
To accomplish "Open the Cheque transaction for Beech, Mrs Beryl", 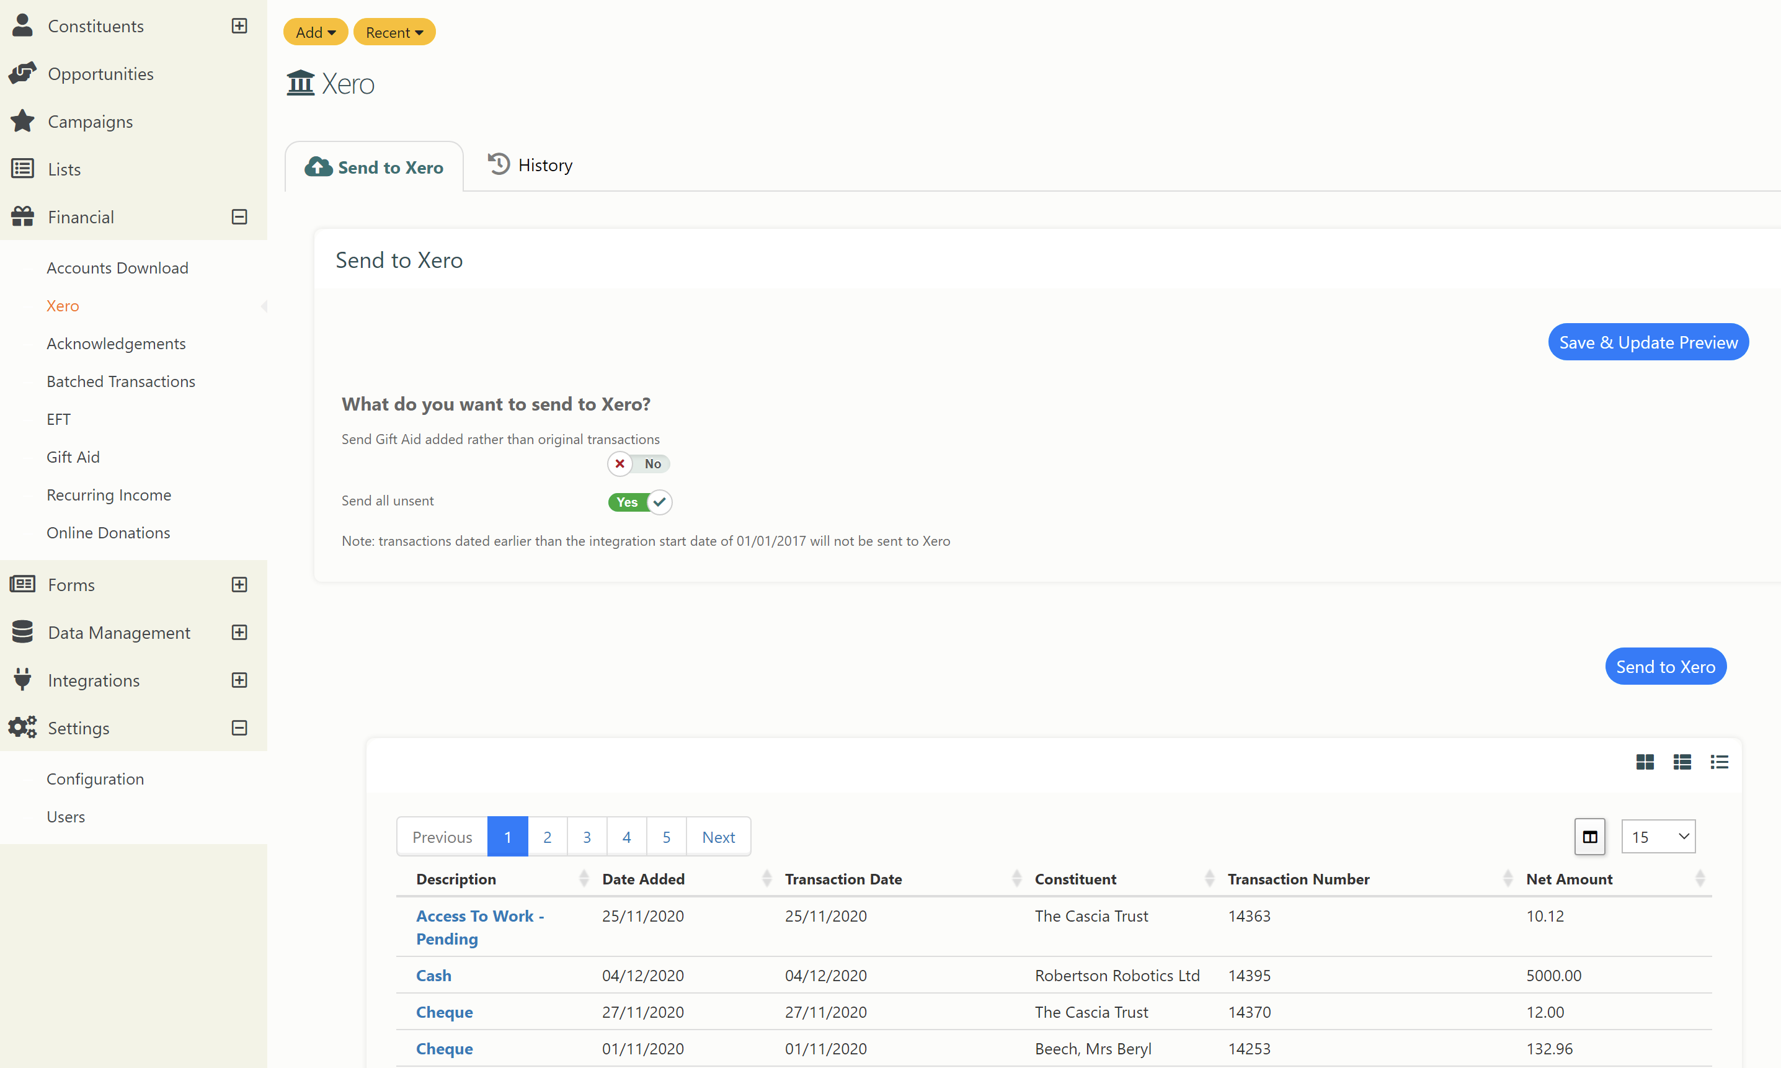I will 444,1049.
